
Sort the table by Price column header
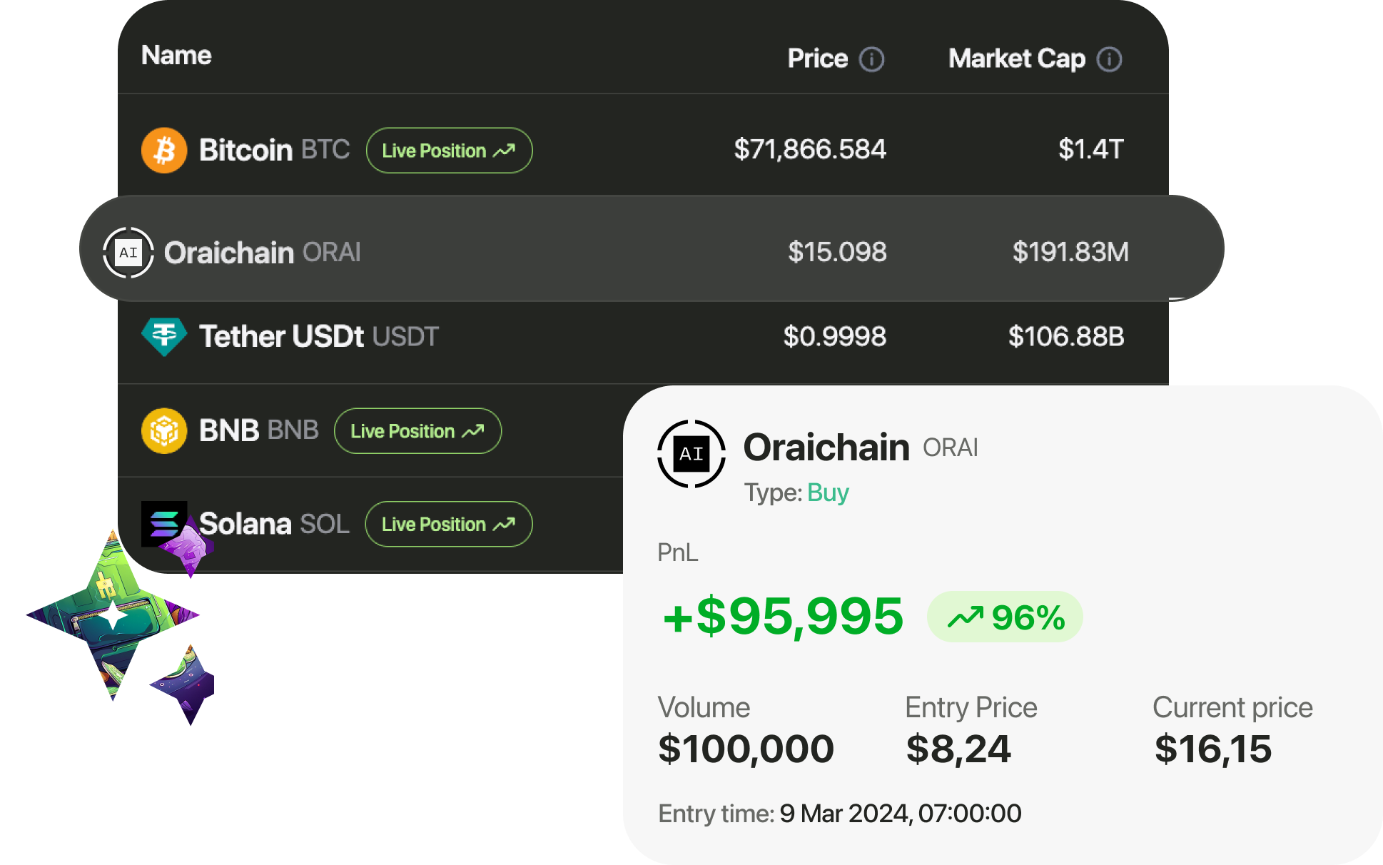pos(817,59)
